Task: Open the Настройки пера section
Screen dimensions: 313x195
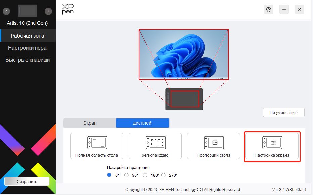Action: (27, 48)
